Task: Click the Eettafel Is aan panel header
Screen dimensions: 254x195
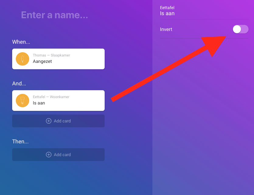Action: point(167,11)
